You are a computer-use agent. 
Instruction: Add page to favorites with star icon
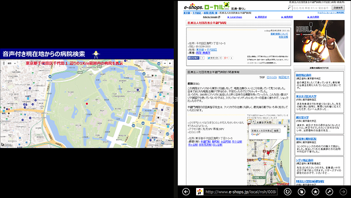tap(315, 191)
